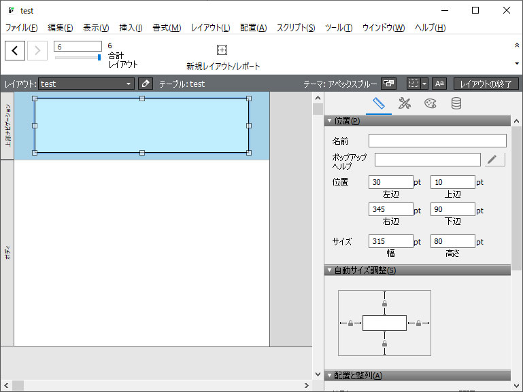This screenshot has width=523, height=392.
Task: Click the 新規レイアウト/レポート label
Action: point(223,67)
